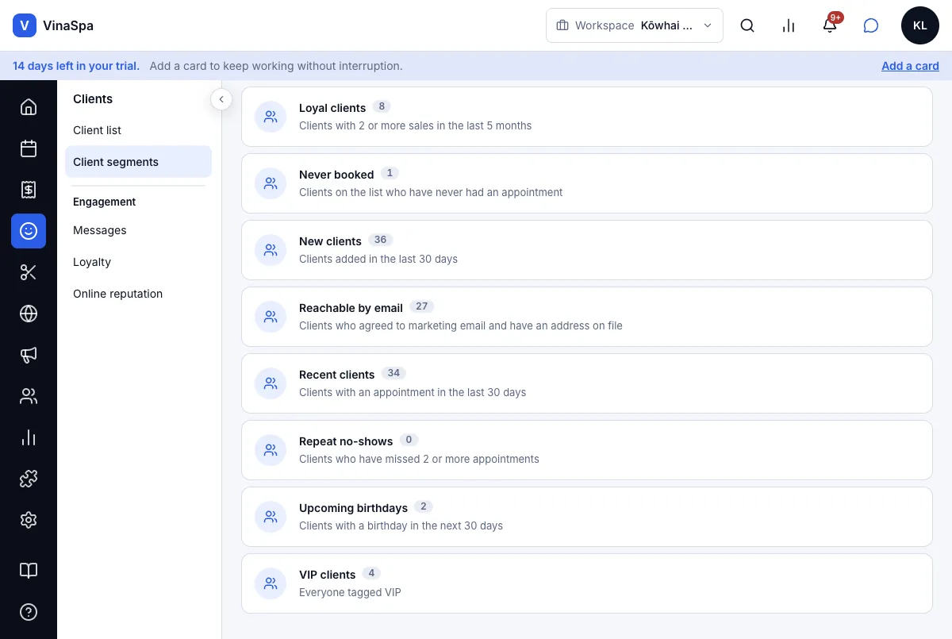Open the globe icon in sidebar
The width and height of the screenshot is (952, 639).
click(x=29, y=314)
